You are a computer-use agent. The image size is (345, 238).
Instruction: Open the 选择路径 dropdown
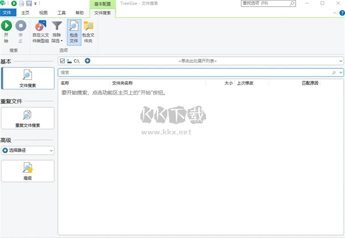tap(28, 150)
